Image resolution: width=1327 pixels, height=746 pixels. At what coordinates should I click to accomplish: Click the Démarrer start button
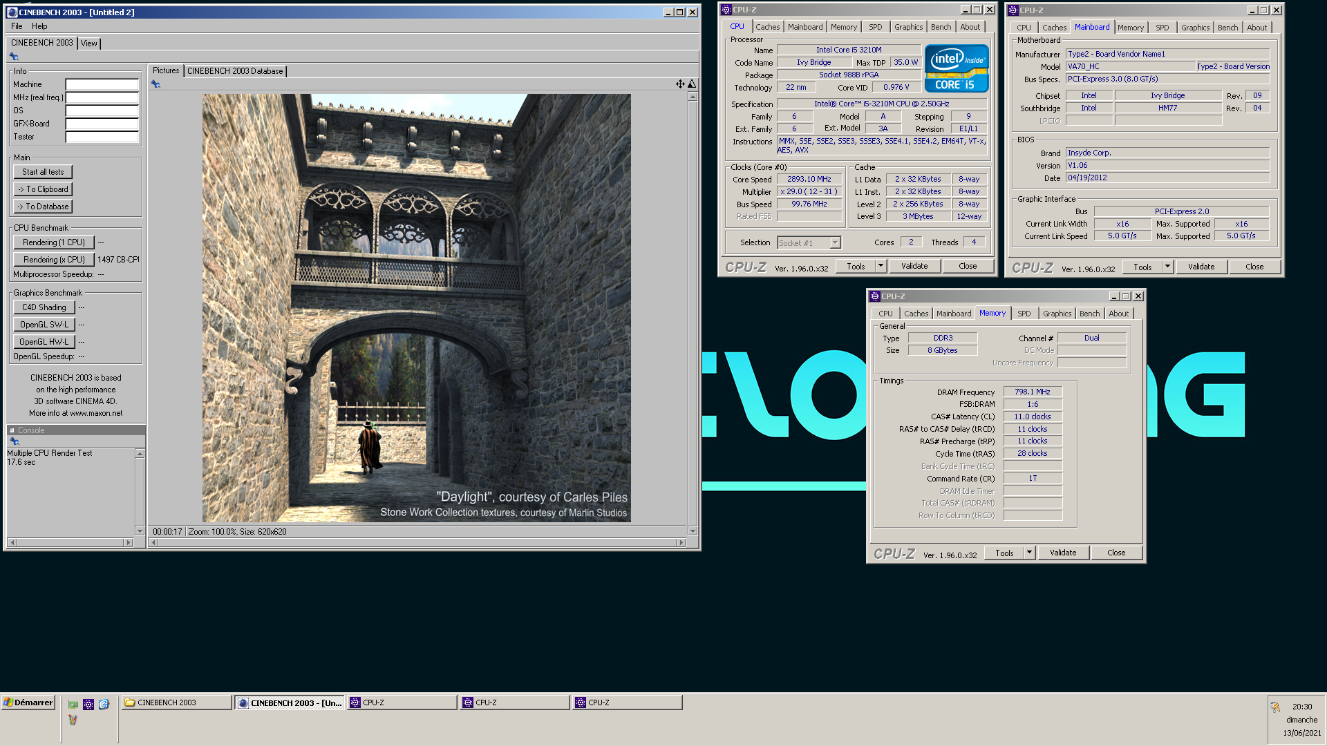[28, 702]
